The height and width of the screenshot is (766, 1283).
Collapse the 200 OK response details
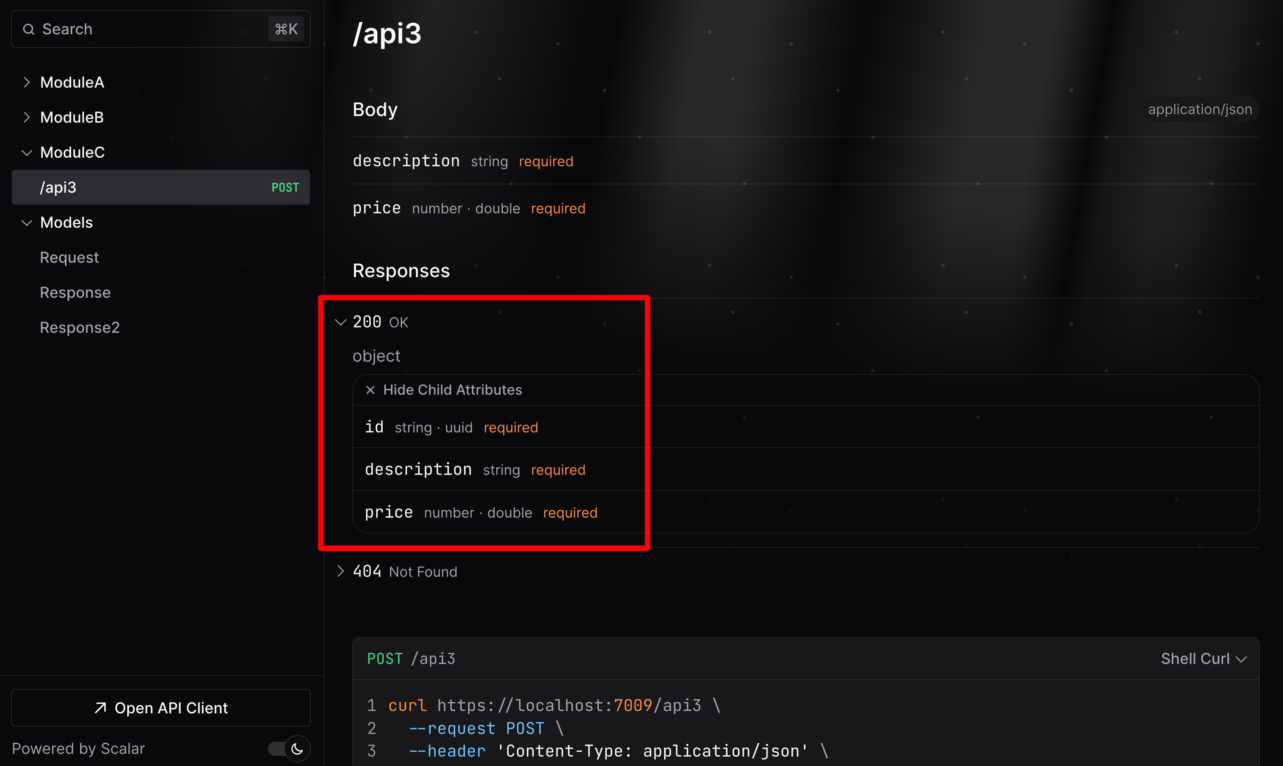[340, 322]
